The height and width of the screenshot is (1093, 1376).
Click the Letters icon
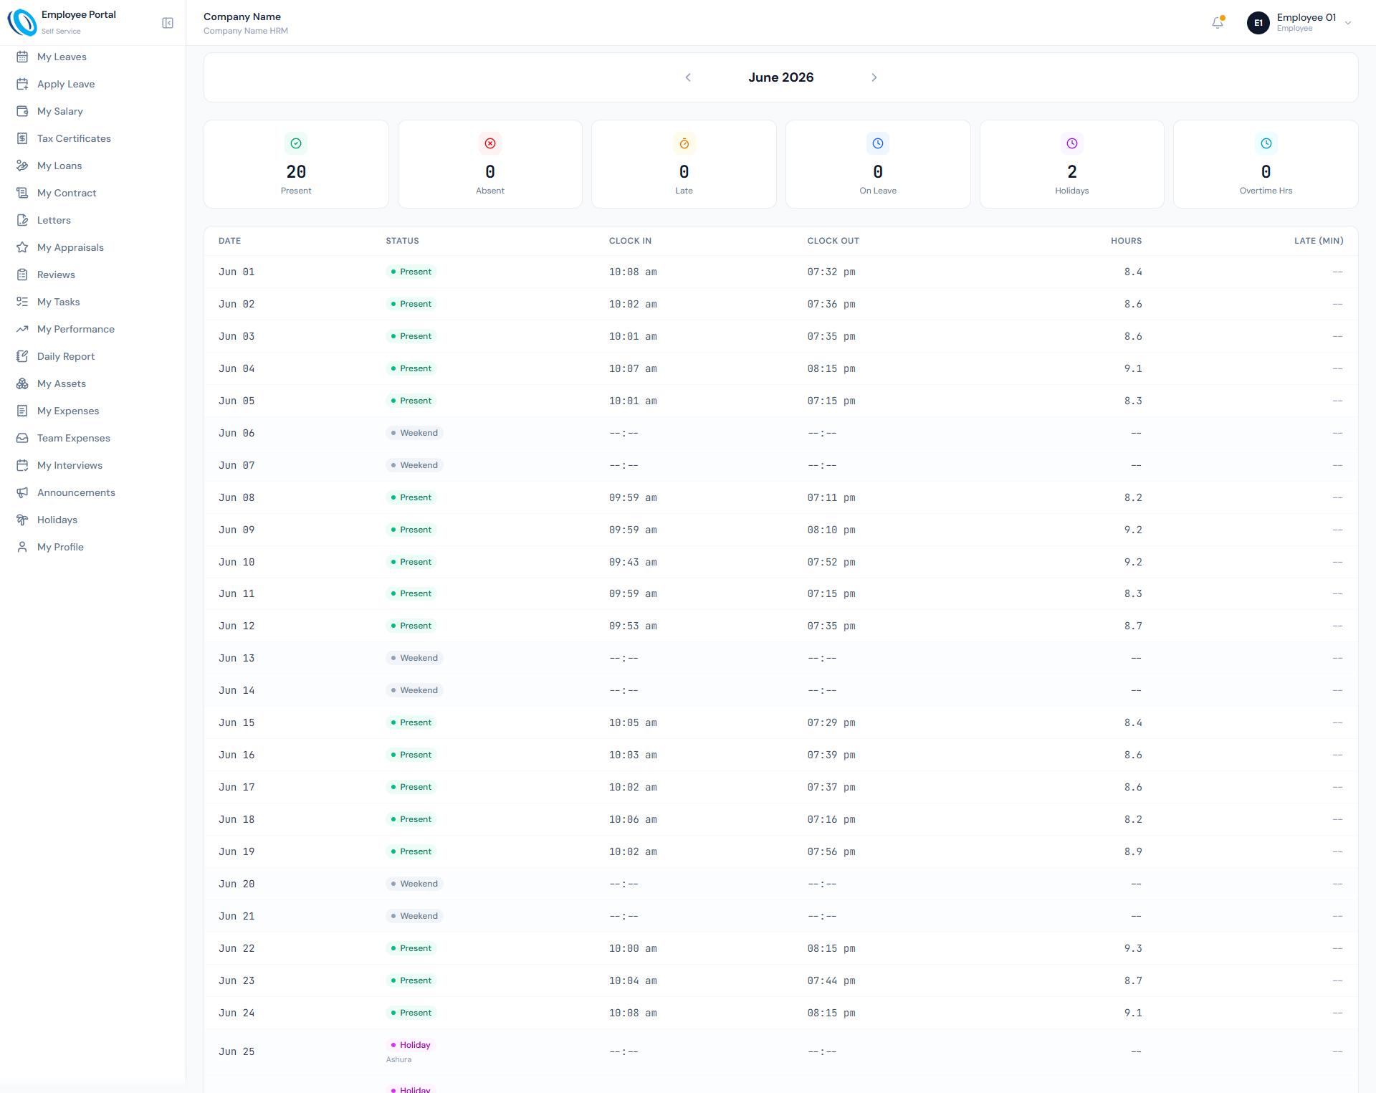[x=22, y=220]
